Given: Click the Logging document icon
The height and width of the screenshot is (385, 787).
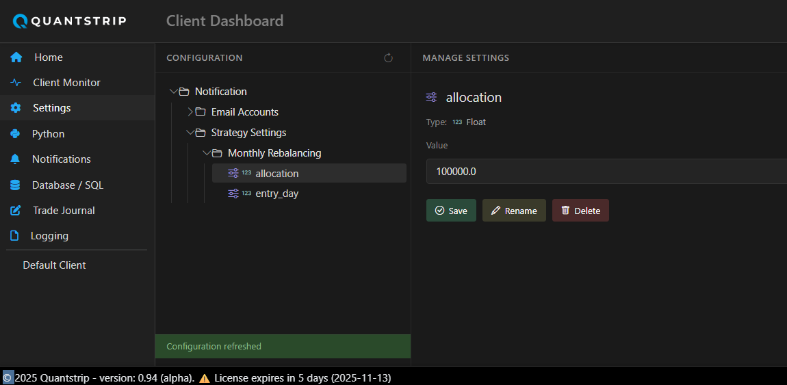Looking at the screenshot, I should pyautogui.click(x=14, y=236).
